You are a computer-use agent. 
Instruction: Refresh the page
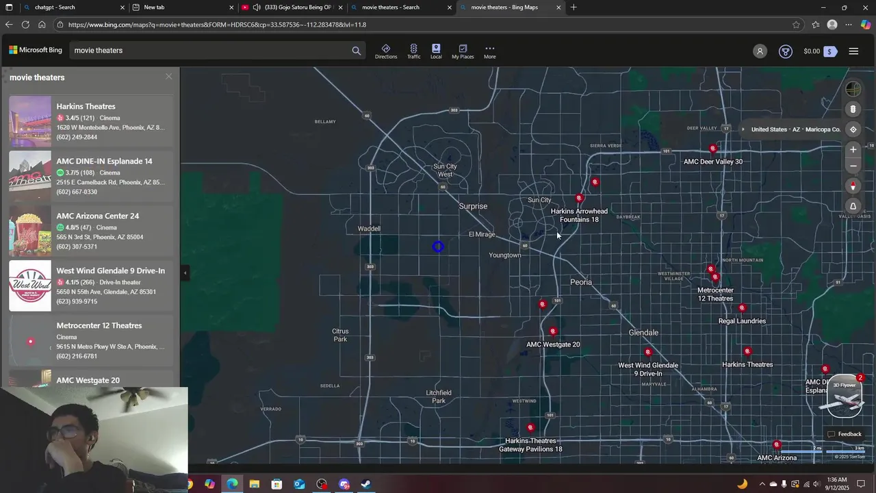click(25, 25)
